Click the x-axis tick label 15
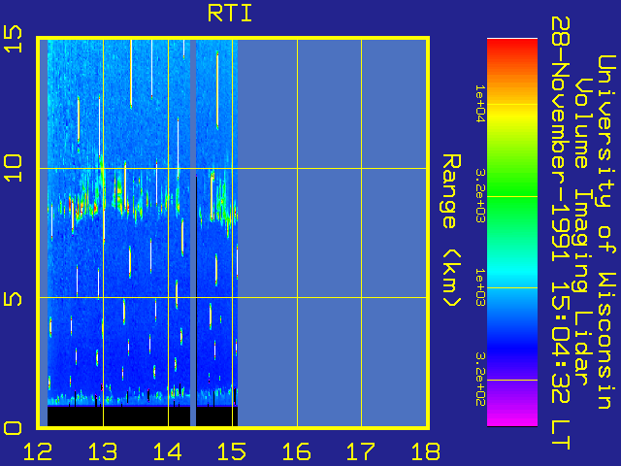 tap(232, 451)
